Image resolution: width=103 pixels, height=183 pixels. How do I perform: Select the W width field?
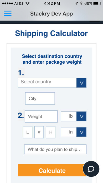point(39,132)
